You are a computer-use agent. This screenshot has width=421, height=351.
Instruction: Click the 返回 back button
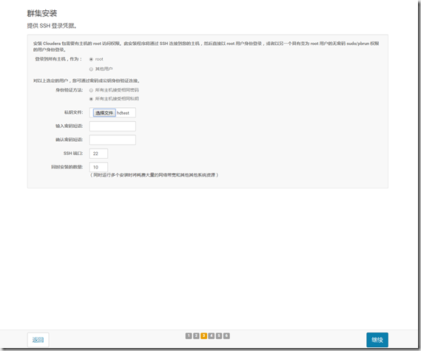[x=38, y=340]
